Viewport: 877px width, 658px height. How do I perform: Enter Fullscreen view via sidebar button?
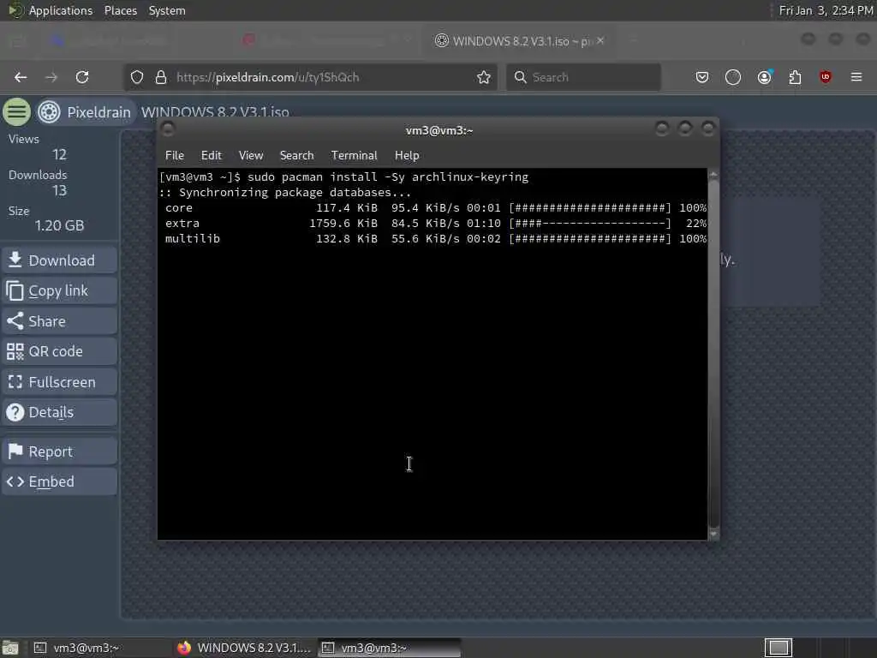[x=59, y=382]
